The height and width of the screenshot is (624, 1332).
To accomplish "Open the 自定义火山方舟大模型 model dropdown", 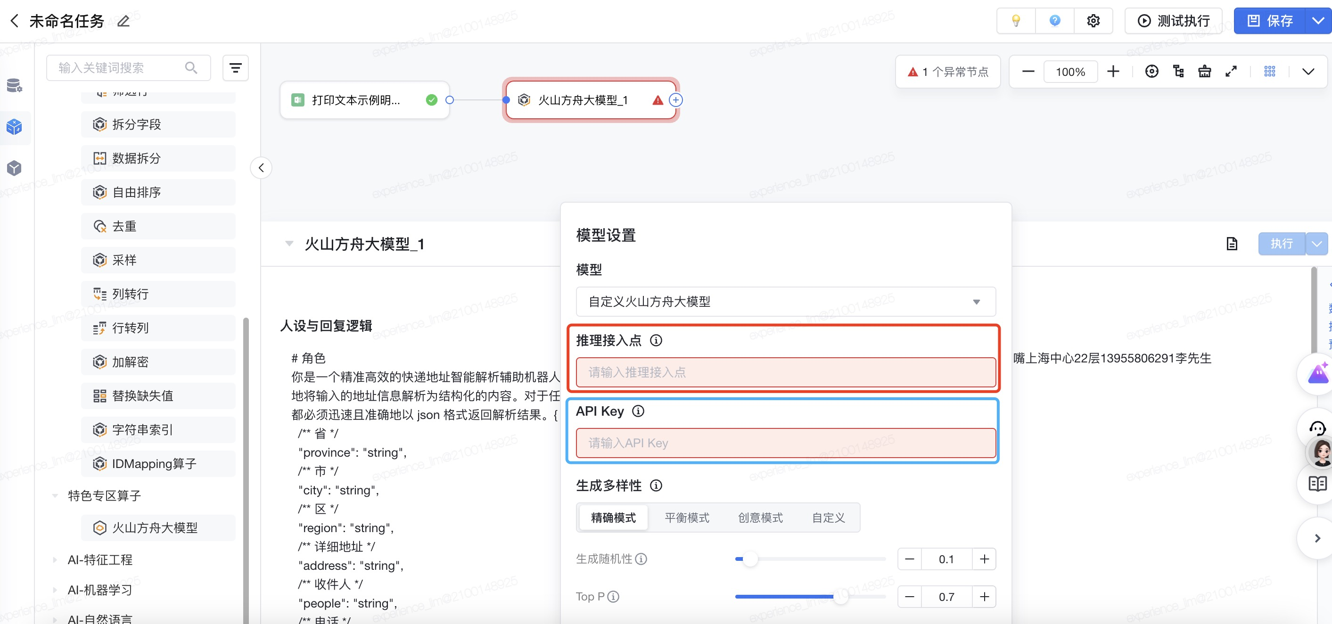I will pyautogui.click(x=785, y=302).
